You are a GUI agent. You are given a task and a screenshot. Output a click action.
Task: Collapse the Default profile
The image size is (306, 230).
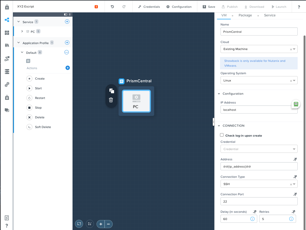(x=22, y=52)
